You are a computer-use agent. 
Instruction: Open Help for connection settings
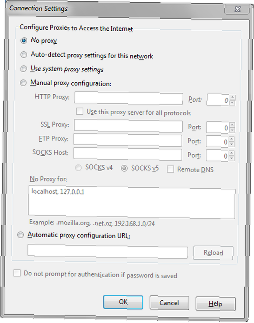(x=215, y=303)
